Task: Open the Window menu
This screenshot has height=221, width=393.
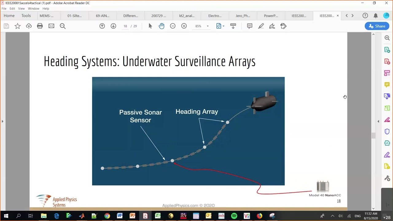Action: [33, 9]
